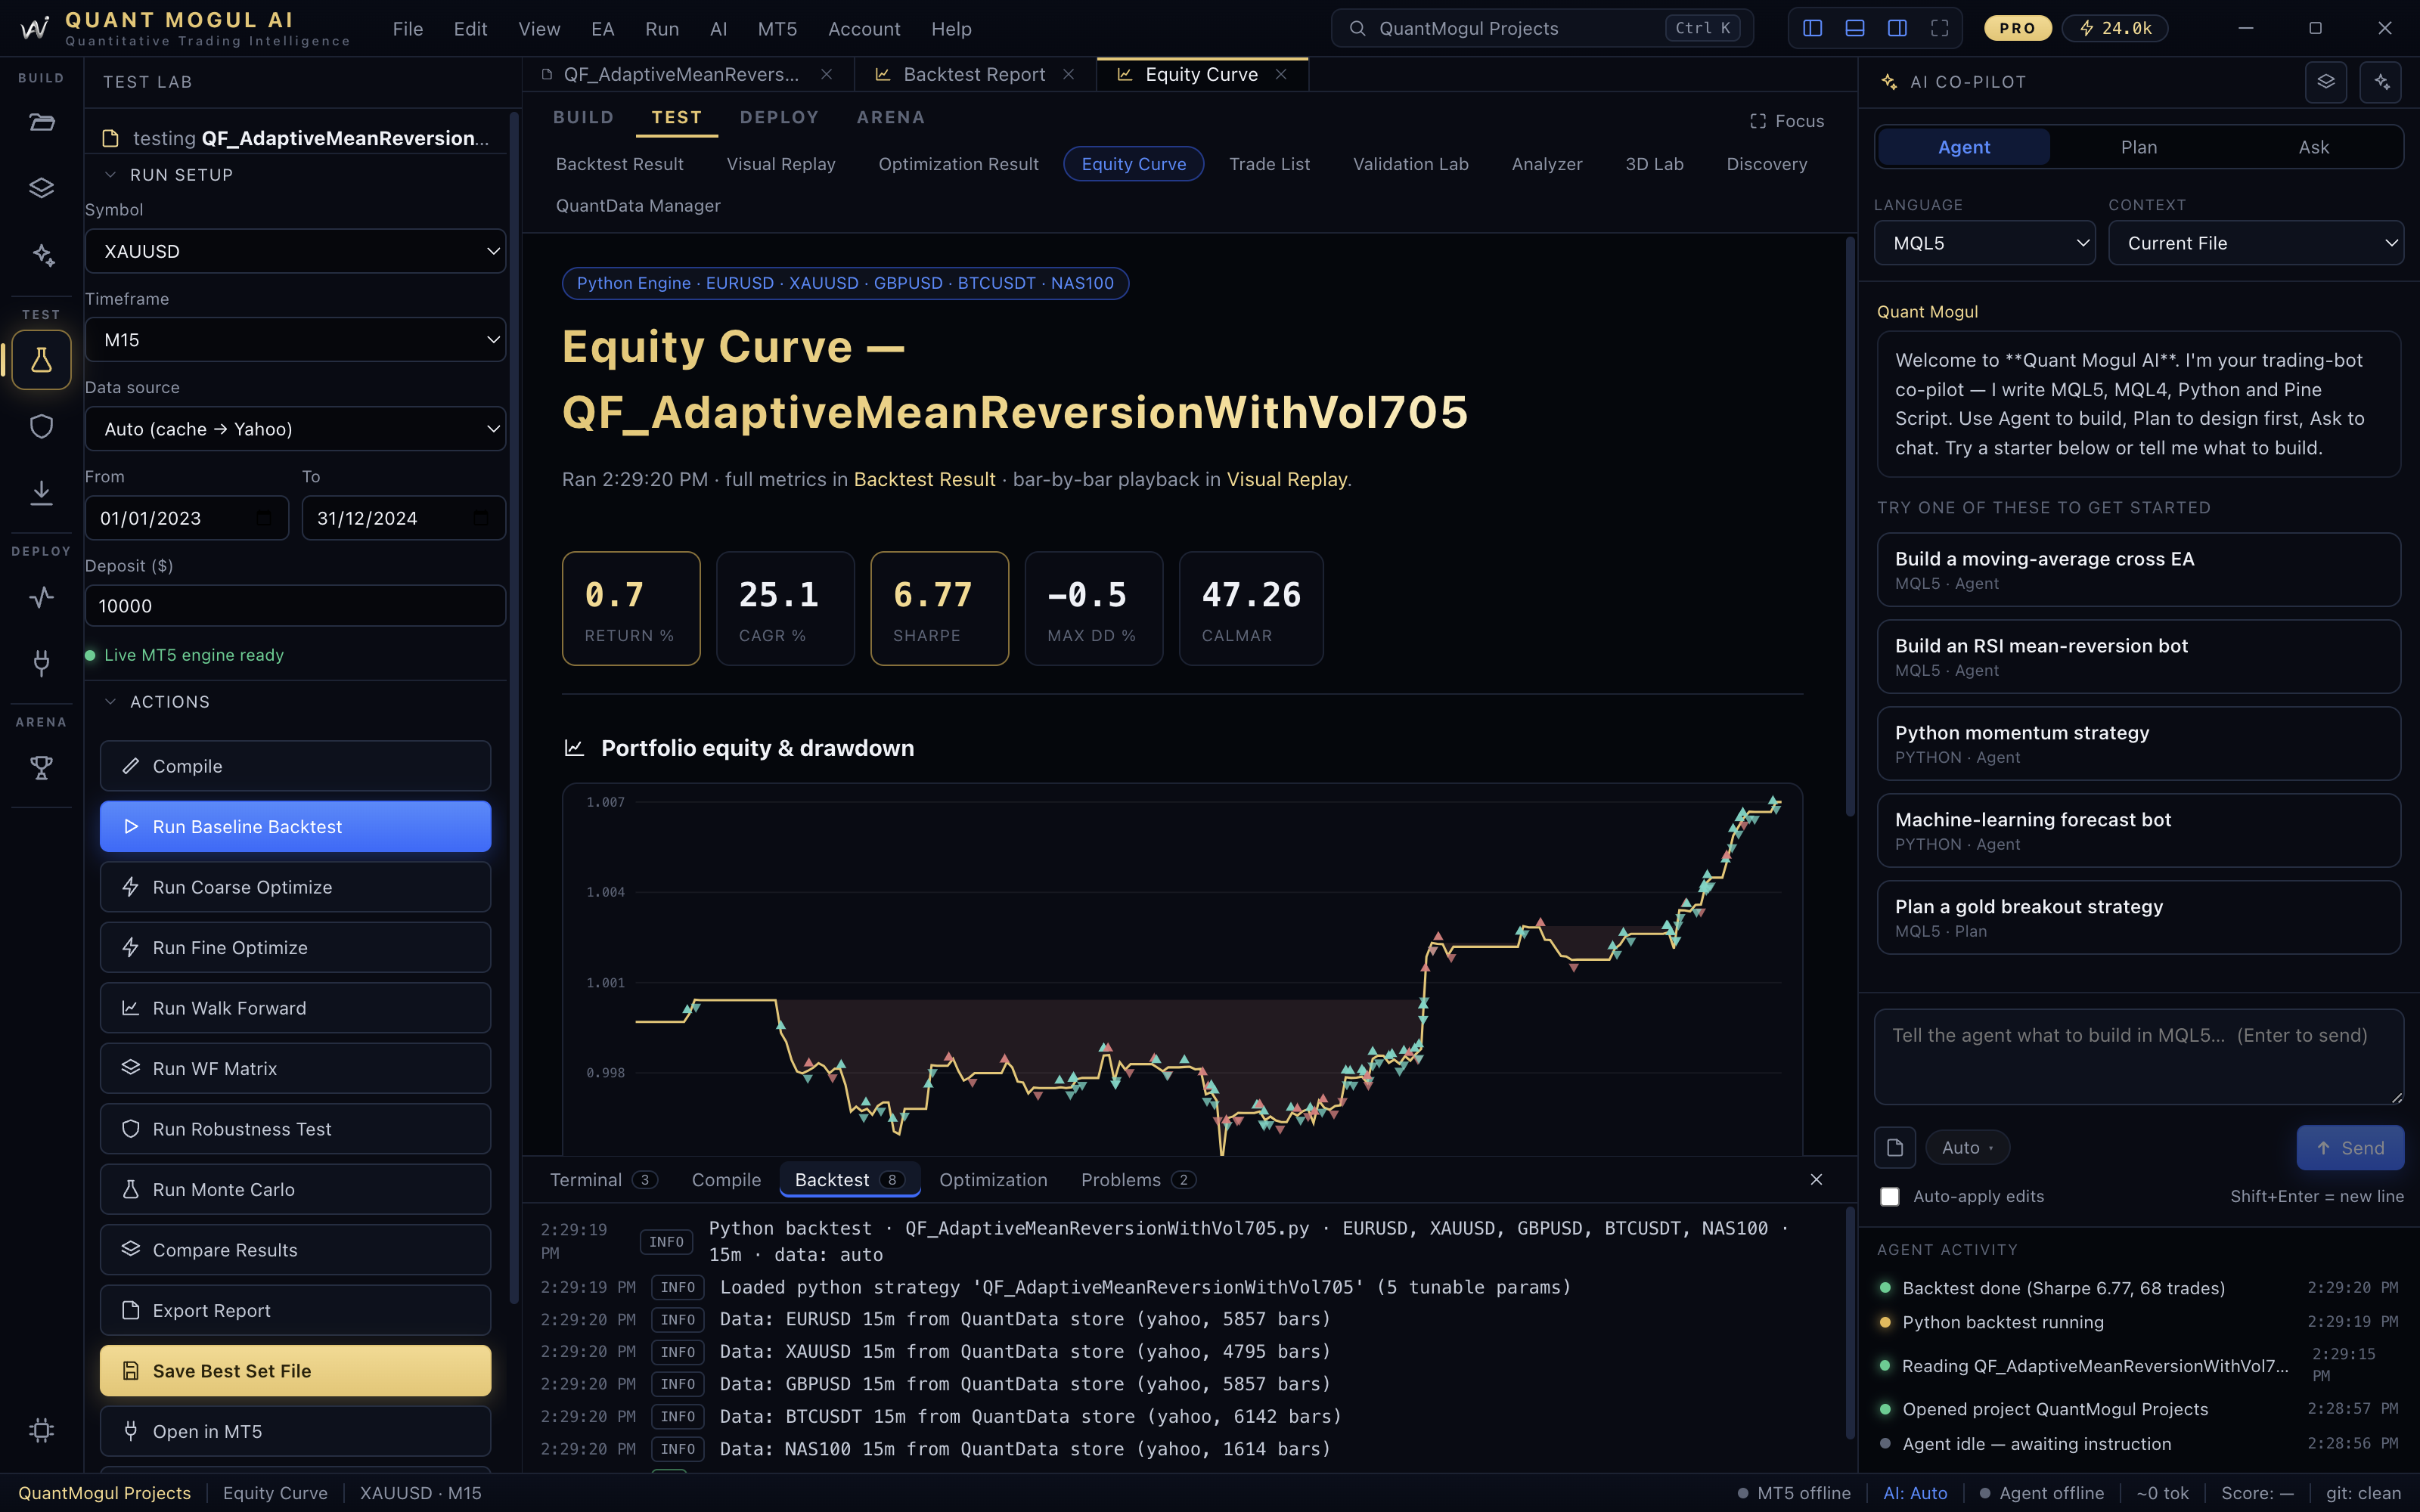
Task: Click the attach file icon below prompt box
Action: [x=1895, y=1148]
